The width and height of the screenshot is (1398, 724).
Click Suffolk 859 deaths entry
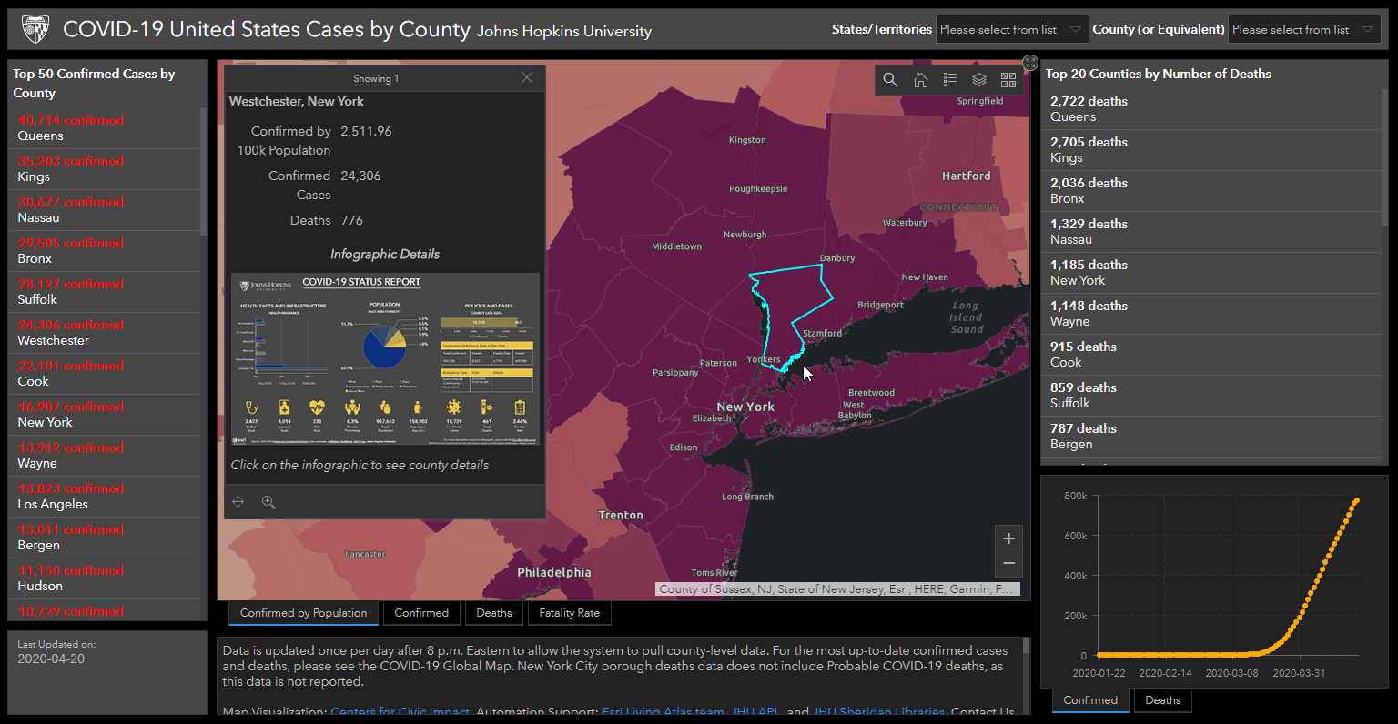1211,396
